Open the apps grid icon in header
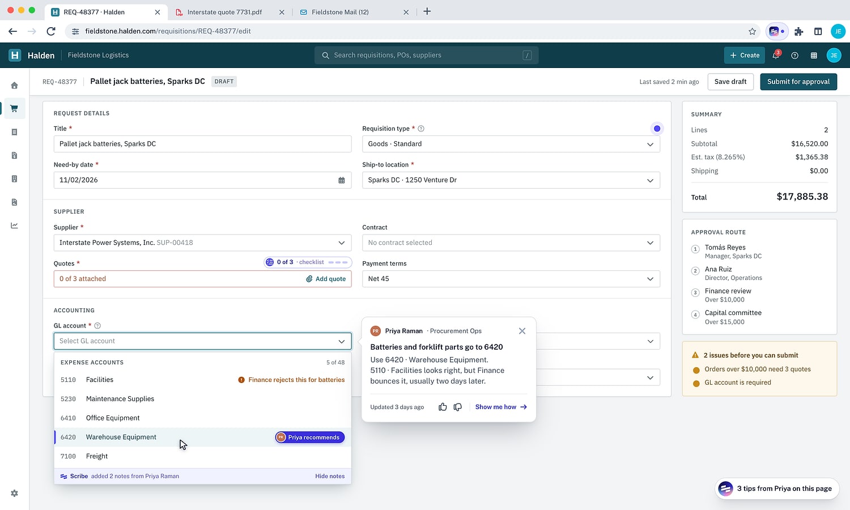 [x=814, y=56]
